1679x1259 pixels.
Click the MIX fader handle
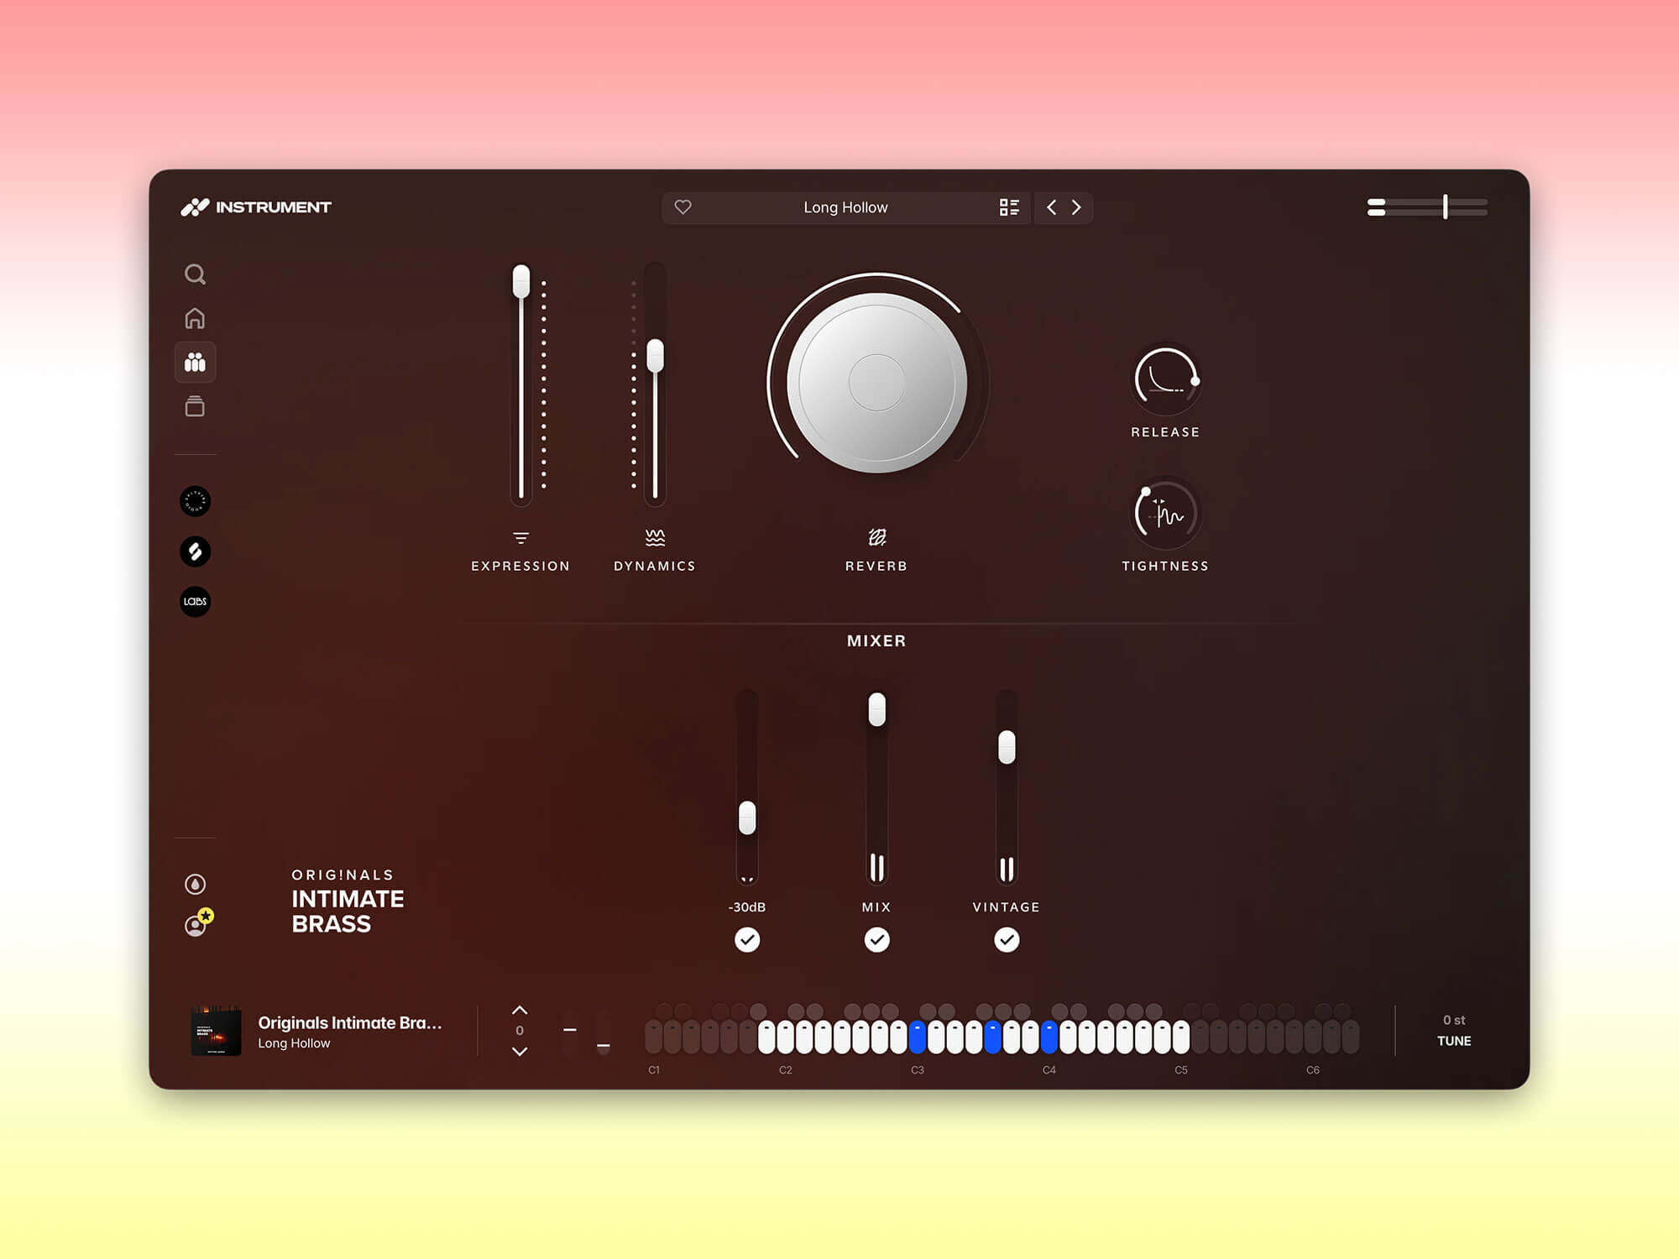[876, 710]
